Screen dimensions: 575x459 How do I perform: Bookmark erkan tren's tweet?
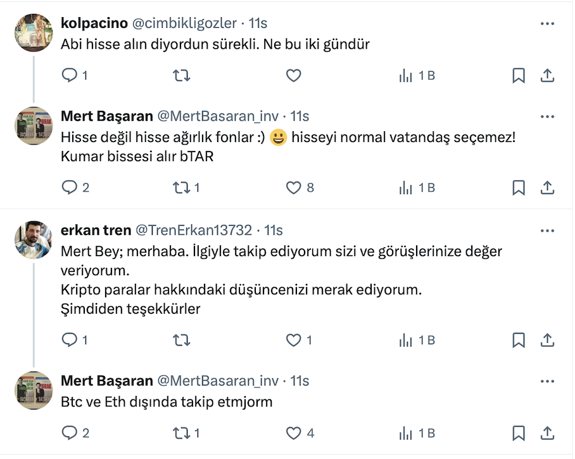(518, 340)
